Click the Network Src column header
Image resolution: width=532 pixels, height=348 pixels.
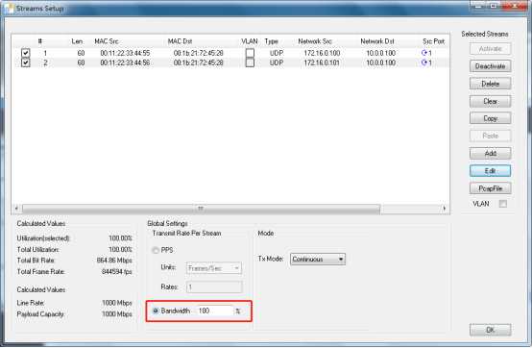pos(315,41)
